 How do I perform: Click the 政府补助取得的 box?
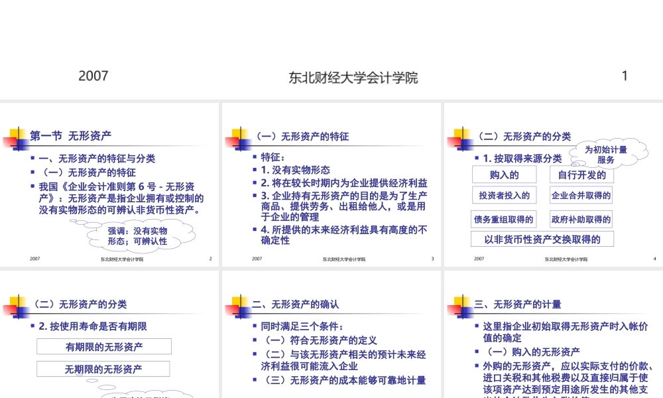click(581, 219)
